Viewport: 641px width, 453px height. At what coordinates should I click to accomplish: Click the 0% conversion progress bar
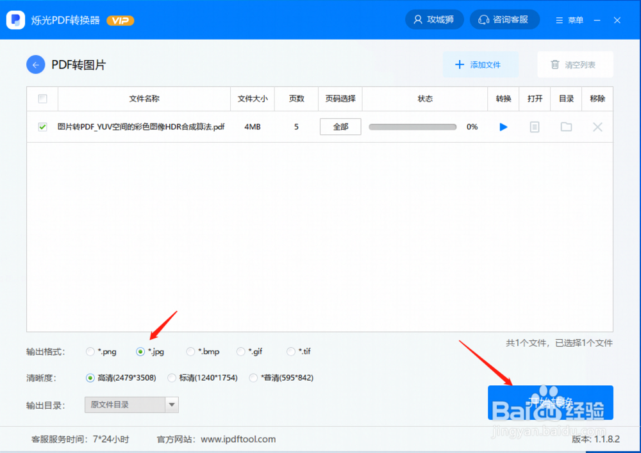(412, 127)
